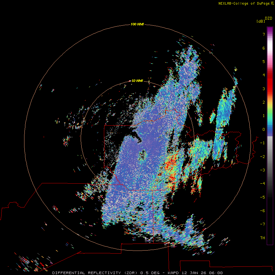Screen dimensions: 275x275
Task: Click the DZD color scale title
Action: tap(269, 18)
